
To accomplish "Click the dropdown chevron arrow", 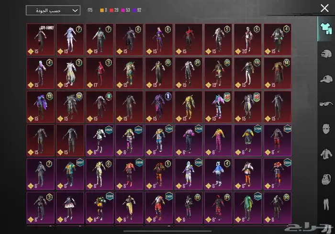I will [75, 10].
